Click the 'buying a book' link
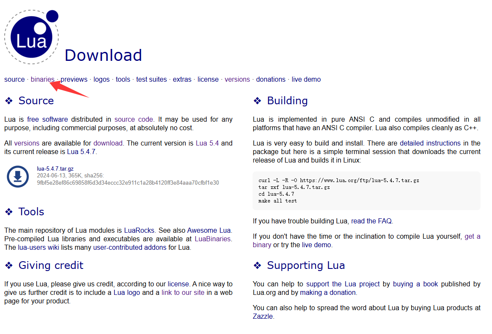492x334 pixels. (x=415, y=284)
